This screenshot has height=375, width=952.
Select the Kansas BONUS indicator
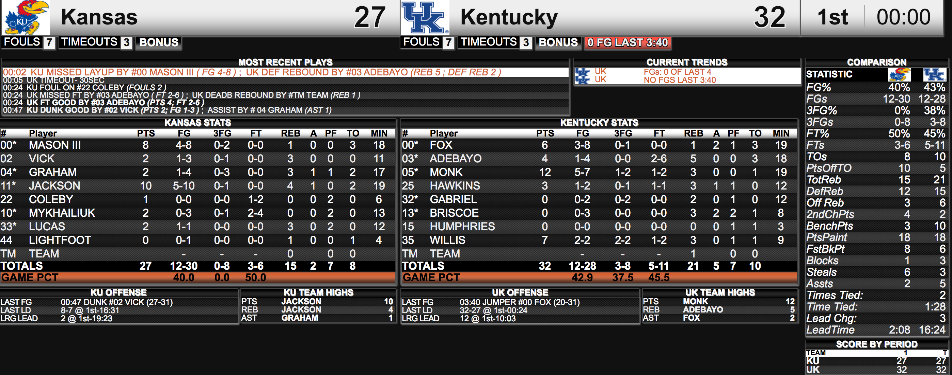pos(159,42)
